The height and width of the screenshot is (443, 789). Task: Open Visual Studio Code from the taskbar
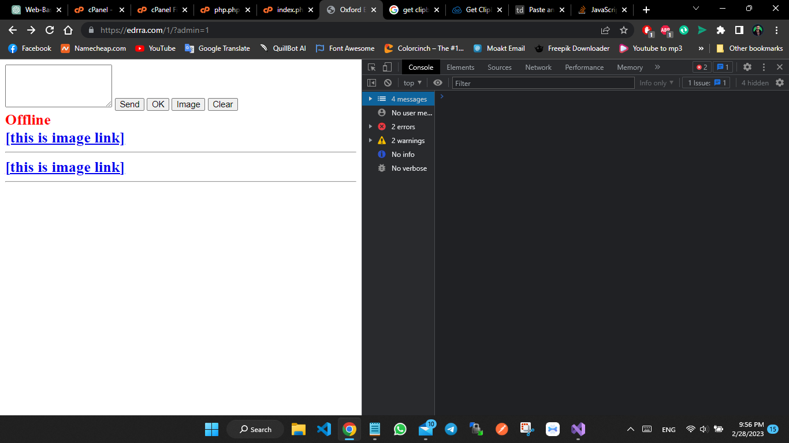click(323, 429)
